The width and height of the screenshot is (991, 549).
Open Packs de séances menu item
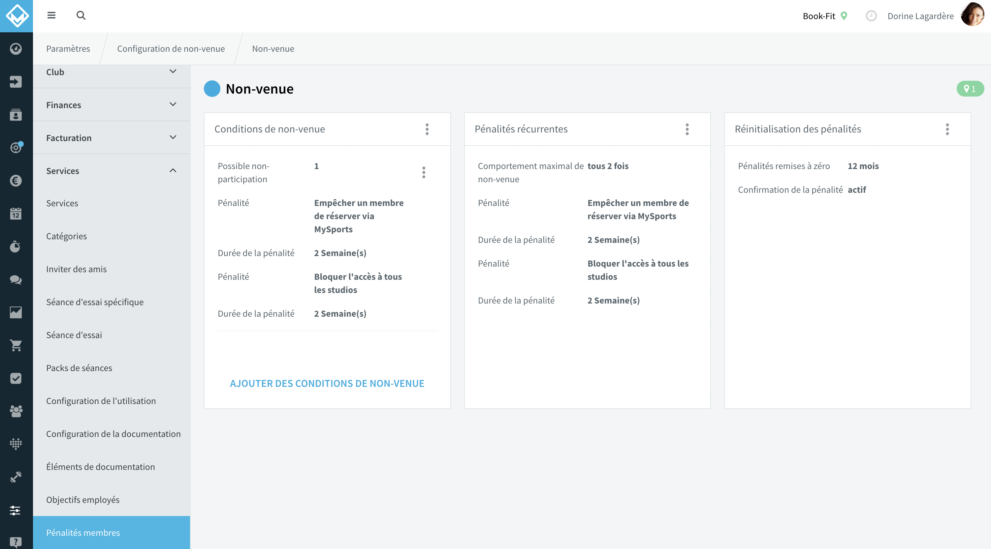click(x=79, y=368)
